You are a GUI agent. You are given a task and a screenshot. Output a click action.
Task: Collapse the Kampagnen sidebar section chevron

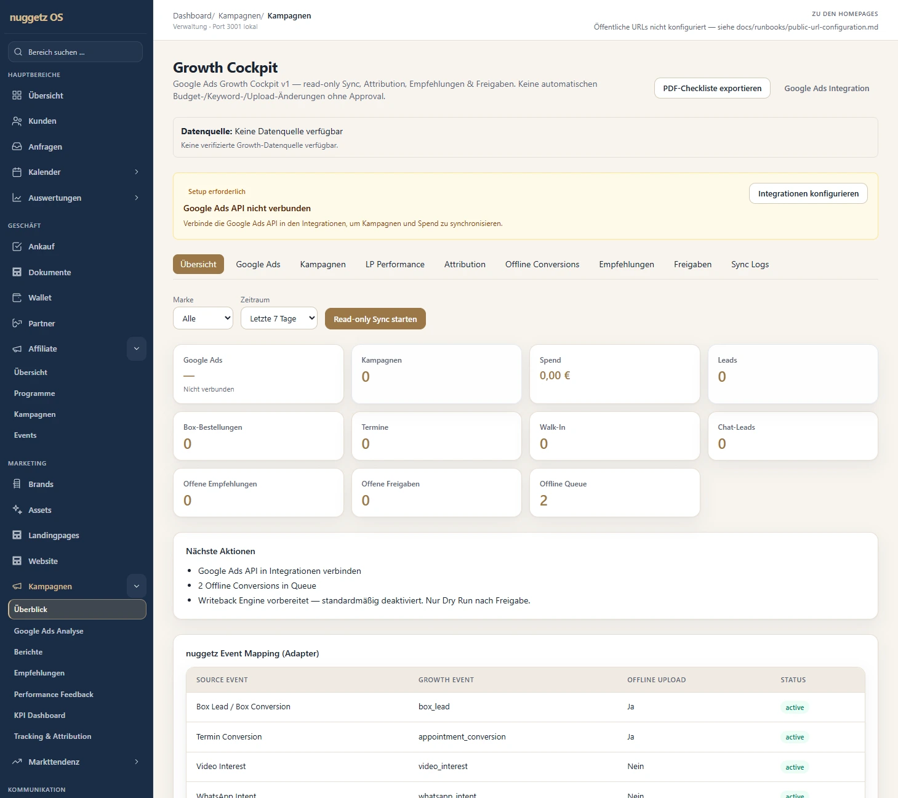click(137, 586)
